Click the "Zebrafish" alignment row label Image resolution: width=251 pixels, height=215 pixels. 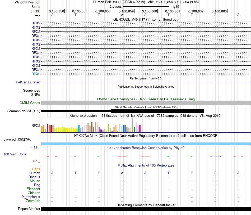coord(33,201)
